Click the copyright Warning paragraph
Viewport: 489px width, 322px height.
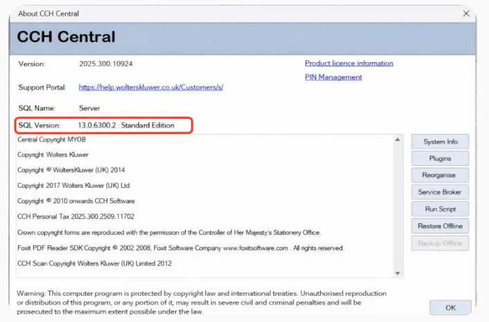coord(201,303)
